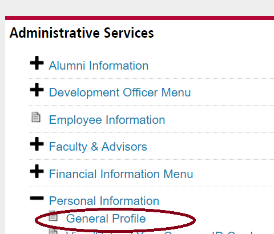
Task: Click the Administrative Services heading
Action: 82,33
